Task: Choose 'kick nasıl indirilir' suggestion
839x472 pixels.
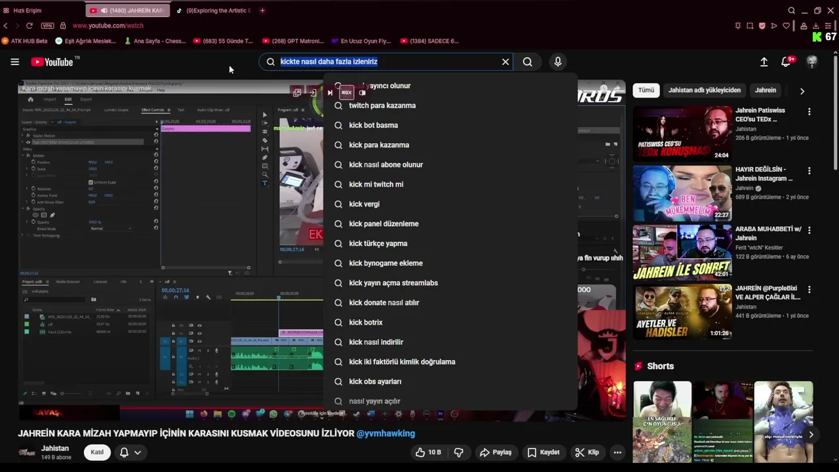Action: (450, 342)
